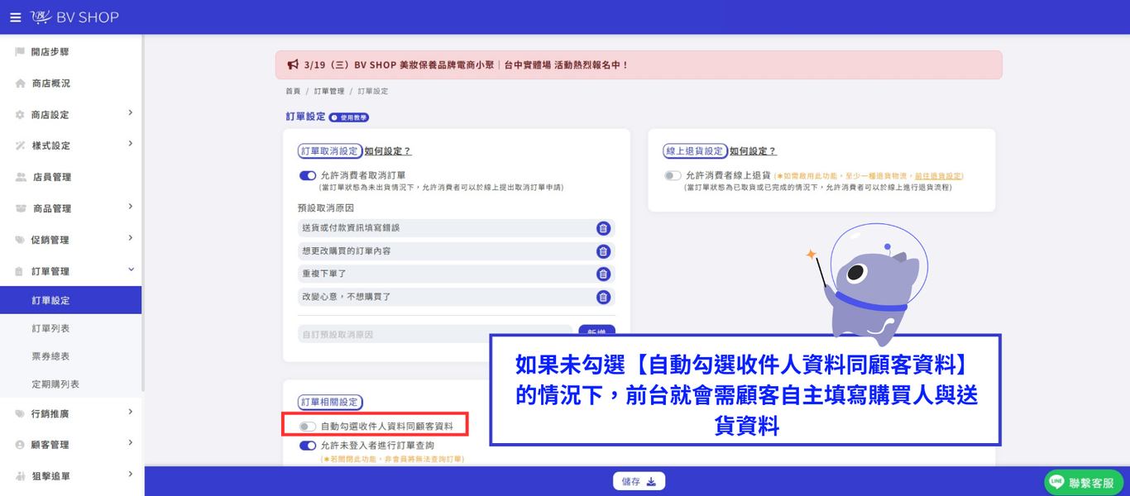Toggle 允許消費者取消訂單 switch
This screenshot has width=1130, height=496.
click(x=308, y=175)
